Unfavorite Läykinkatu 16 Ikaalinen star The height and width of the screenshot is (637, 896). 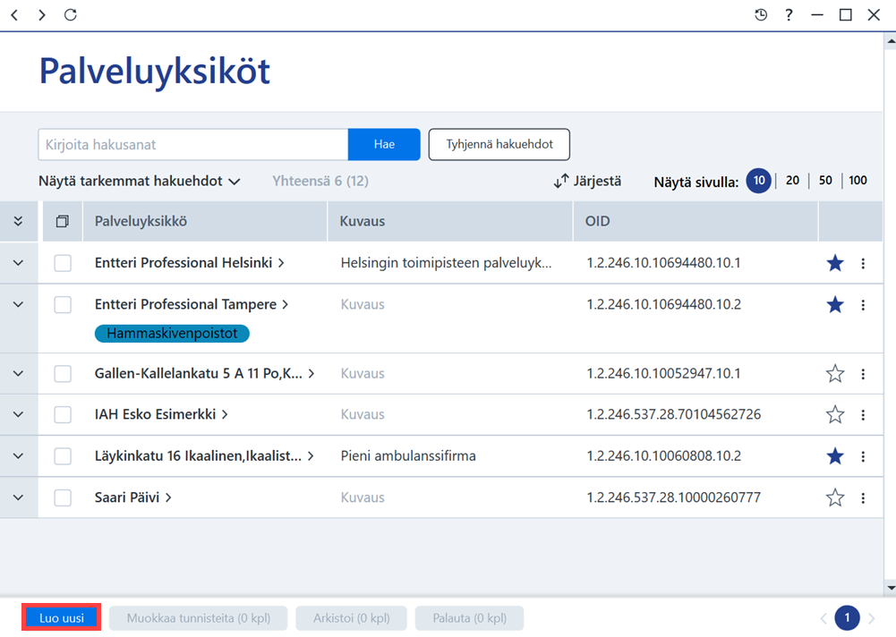[x=835, y=456]
